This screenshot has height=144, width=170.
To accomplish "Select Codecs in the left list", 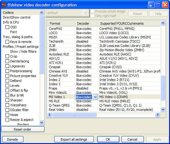I will pyautogui.click(x=8, y=12).
